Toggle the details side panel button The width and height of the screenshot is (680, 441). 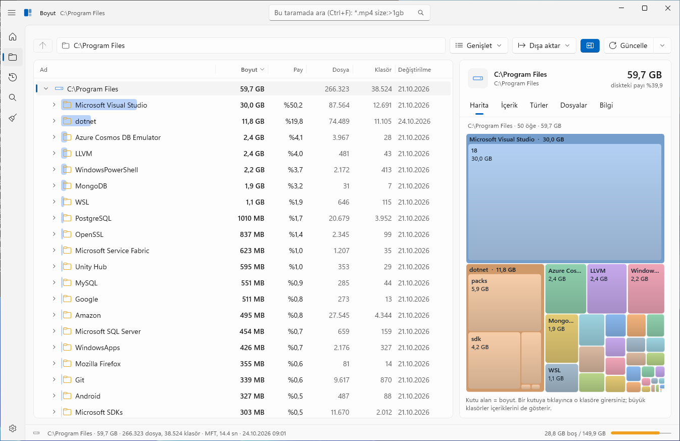tap(590, 45)
